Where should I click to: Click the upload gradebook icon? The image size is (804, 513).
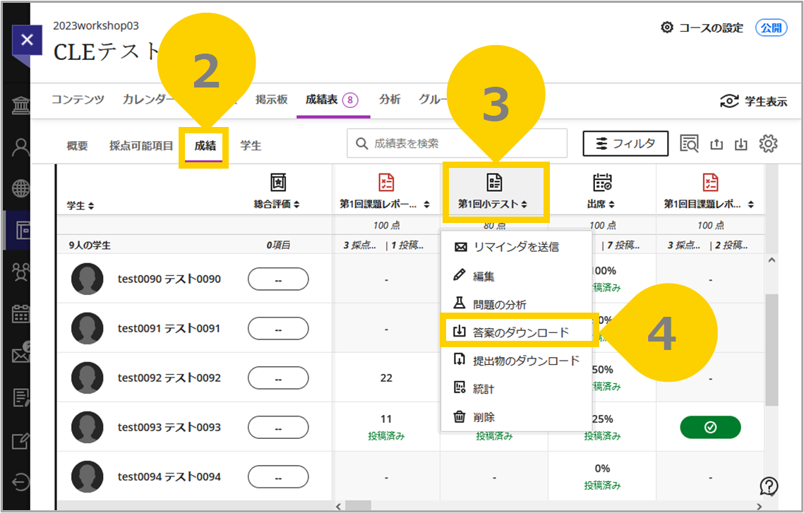(716, 145)
